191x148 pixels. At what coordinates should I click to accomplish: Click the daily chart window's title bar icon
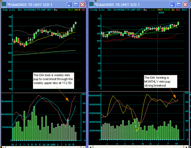(4, 4)
